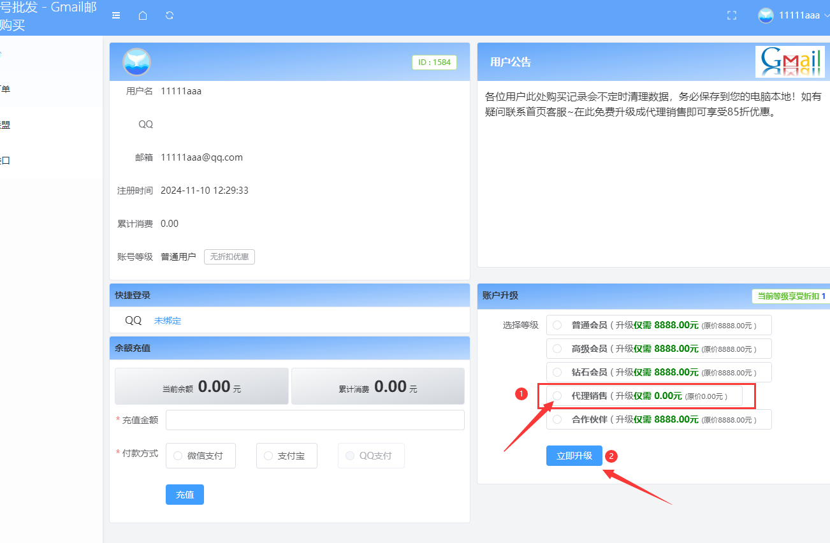
Task: Toggle fullscreen mode icon
Action: point(732,15)
